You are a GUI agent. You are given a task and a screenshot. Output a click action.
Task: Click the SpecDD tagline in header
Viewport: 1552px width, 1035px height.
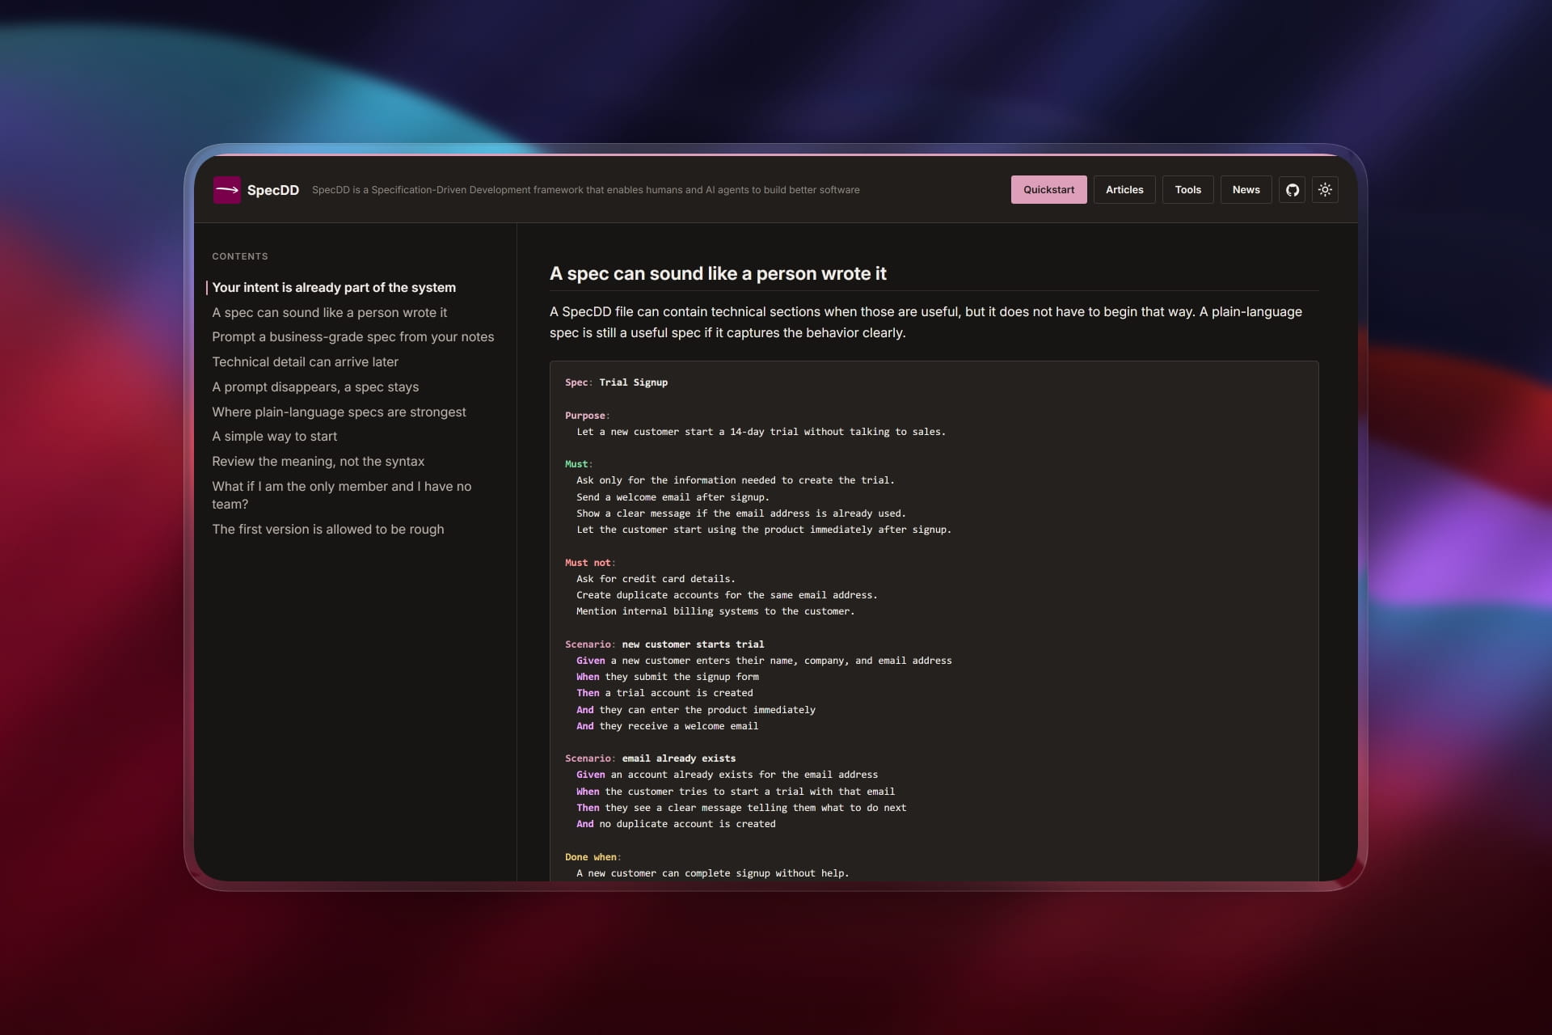(x=586, y=190)
